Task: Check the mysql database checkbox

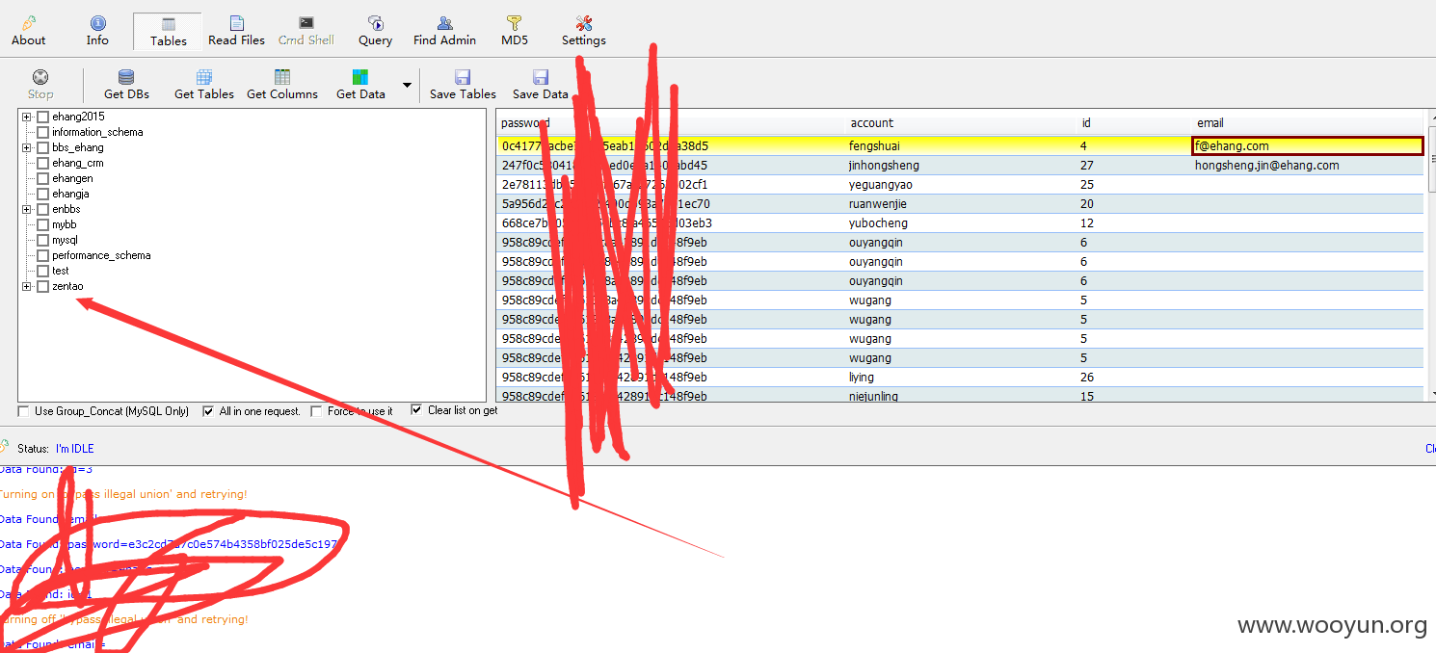Action: click(x=42, y=240)
